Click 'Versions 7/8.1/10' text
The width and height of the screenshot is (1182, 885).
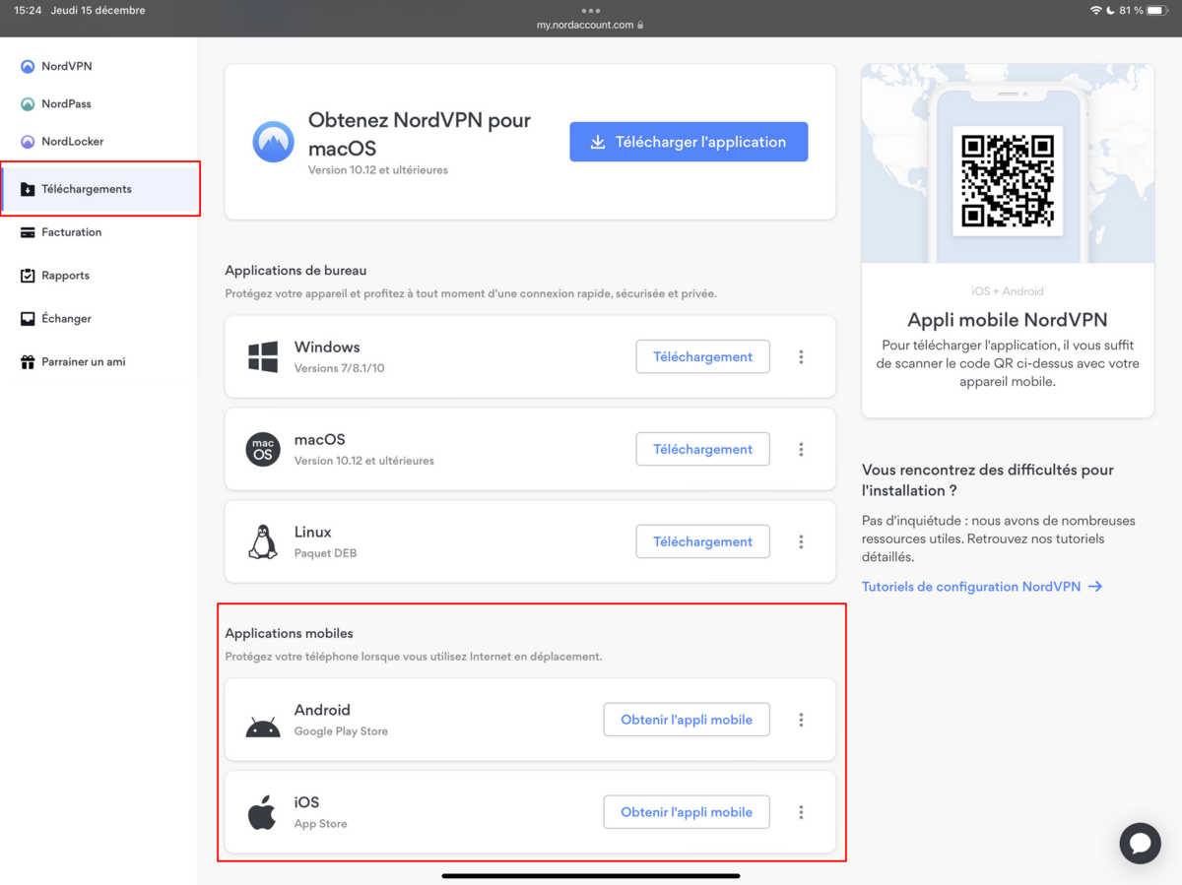(339, 368)
